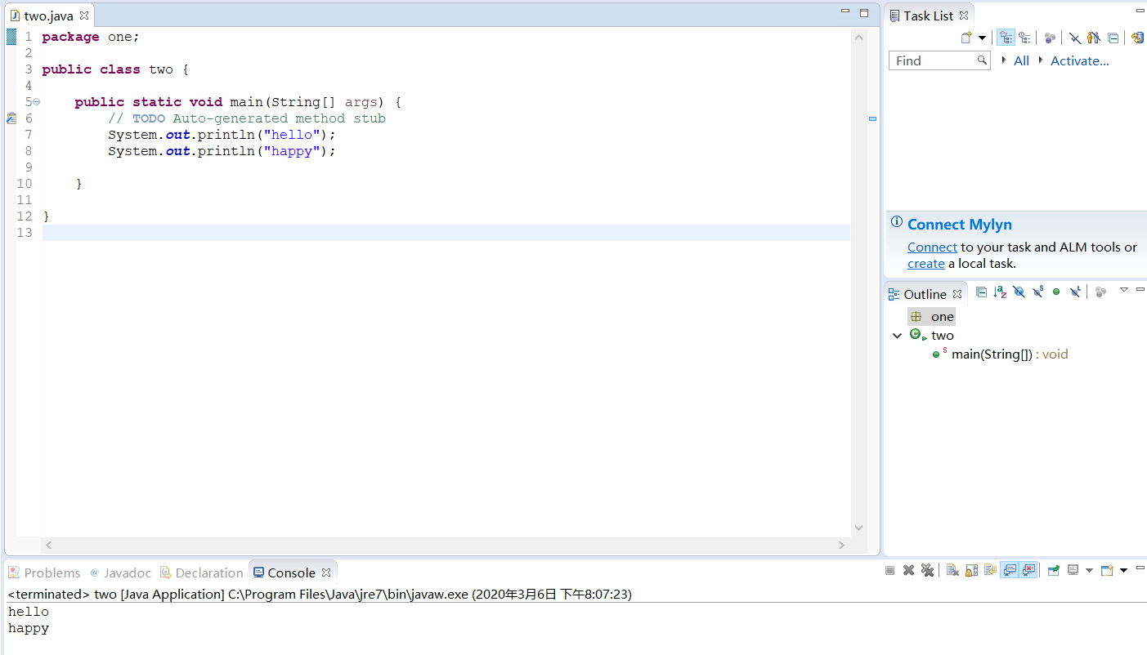1147x655 pixels.
Task: Toggle Scroll Lock in Console
Action: click(x=971, y=570)
